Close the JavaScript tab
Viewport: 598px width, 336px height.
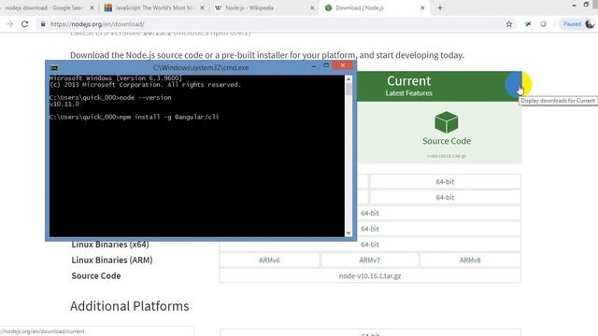[202, 8]
